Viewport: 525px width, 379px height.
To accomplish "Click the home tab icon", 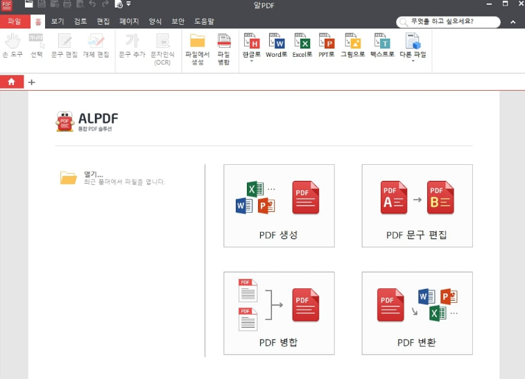I will pos(11,82).
